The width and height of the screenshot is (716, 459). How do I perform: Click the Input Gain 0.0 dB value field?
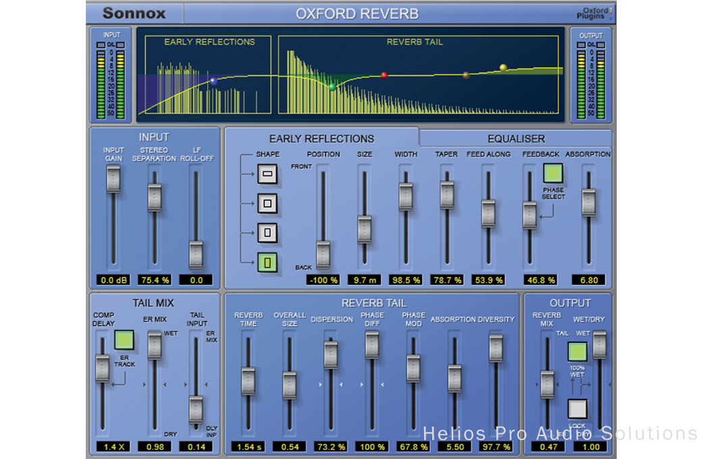click(x=113, y=280)
